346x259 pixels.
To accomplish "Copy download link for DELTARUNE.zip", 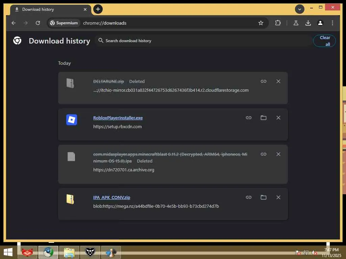I will (264, 81).
